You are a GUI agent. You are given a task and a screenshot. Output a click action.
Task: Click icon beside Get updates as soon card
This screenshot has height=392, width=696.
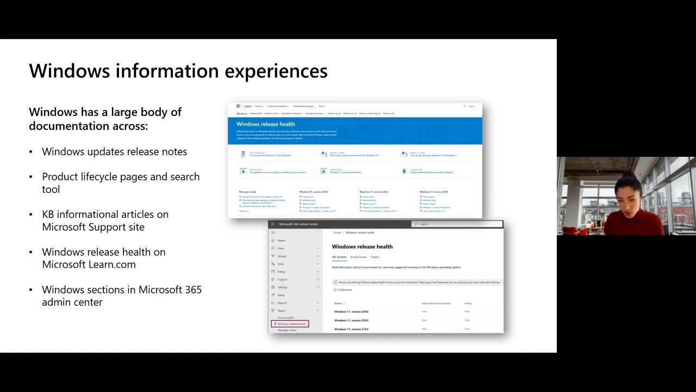coord(243,171)
